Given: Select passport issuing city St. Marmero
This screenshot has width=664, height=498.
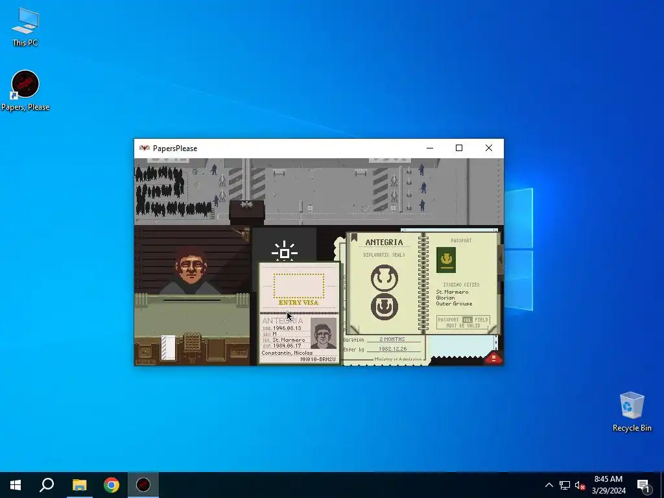Looking at the screenshot, I should pyautogui.click(x=289, y=340).
